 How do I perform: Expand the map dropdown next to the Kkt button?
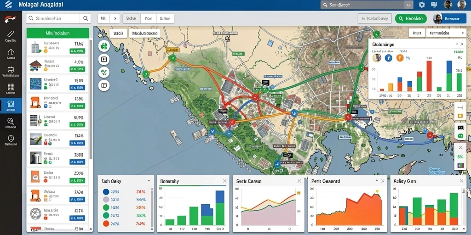click(x=445, y=33)
